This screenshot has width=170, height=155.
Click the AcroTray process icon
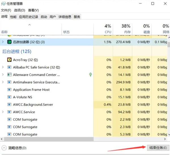9,60
